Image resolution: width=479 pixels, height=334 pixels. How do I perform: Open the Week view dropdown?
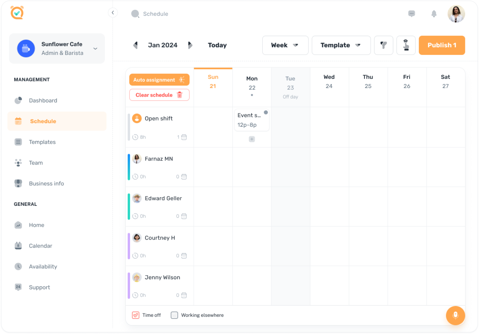285,45
